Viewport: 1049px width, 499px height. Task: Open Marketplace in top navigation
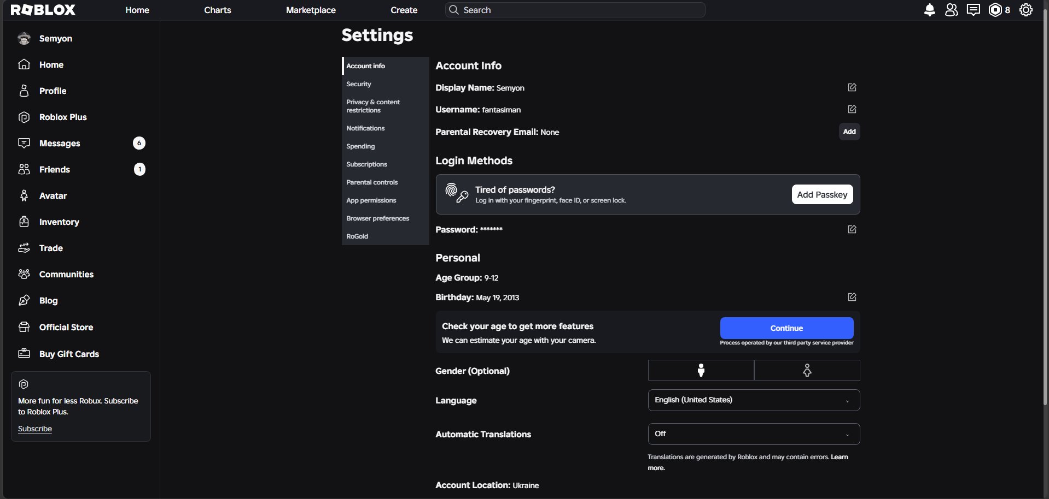311,10
